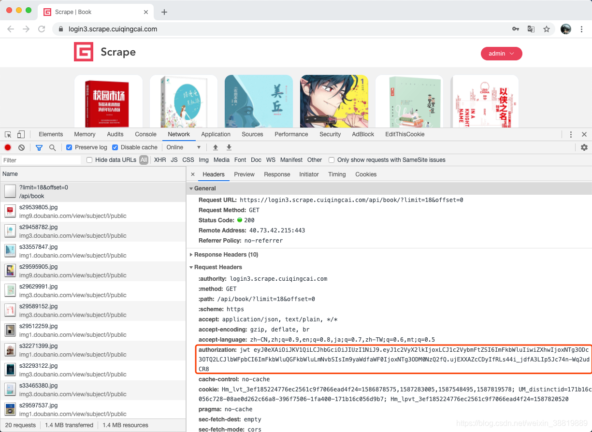Enable Only show SameSite issues checkbox
The width and height of the screenshot is (592, 432).
click(x=332, y=160)
